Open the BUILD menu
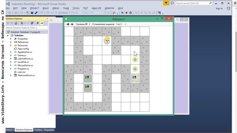The image size is (237, 133). pos(46,8)
